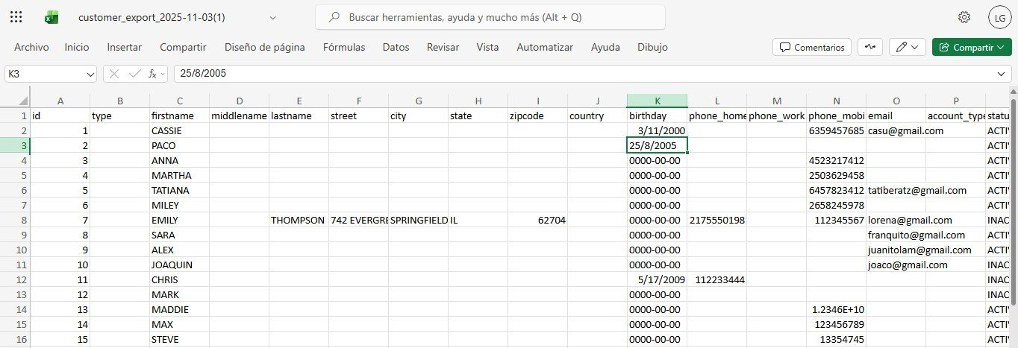Open the settings gear icon
1018x348 pixels.
(964, 17)
